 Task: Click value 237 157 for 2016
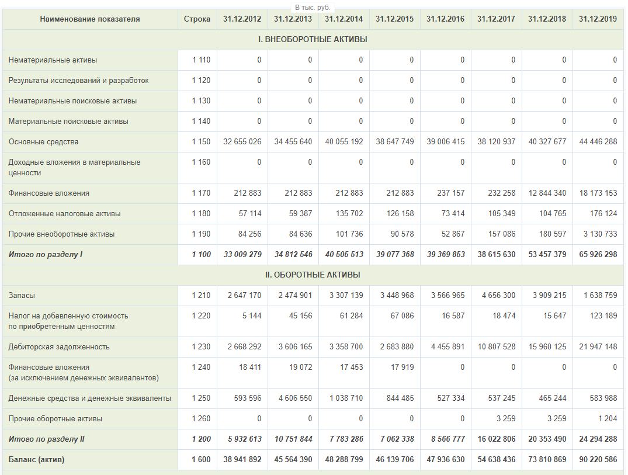click(x=450, y=193)
